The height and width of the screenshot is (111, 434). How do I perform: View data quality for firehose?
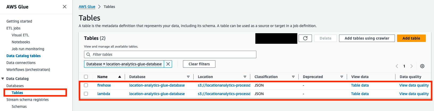click(x=414, y=85)
